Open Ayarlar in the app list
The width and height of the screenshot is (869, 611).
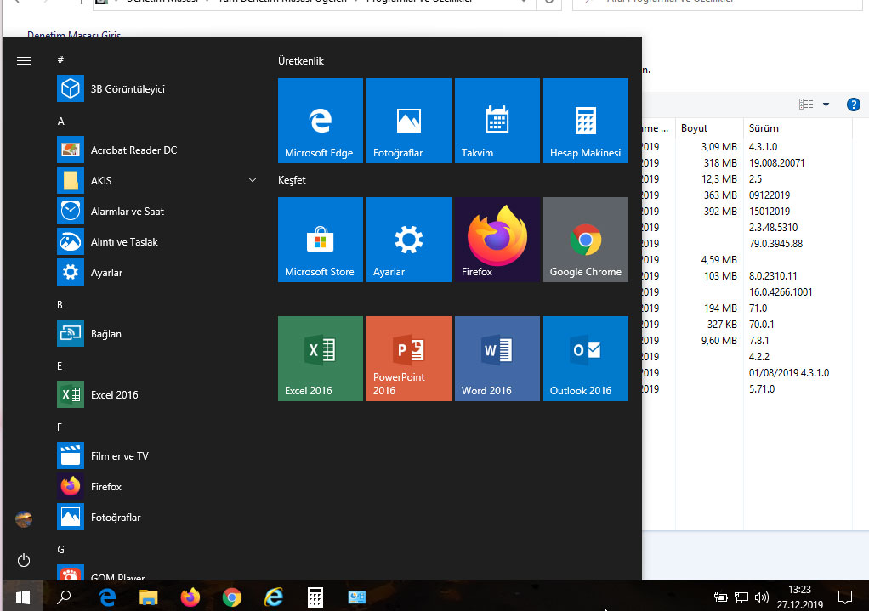pos(156,273)
